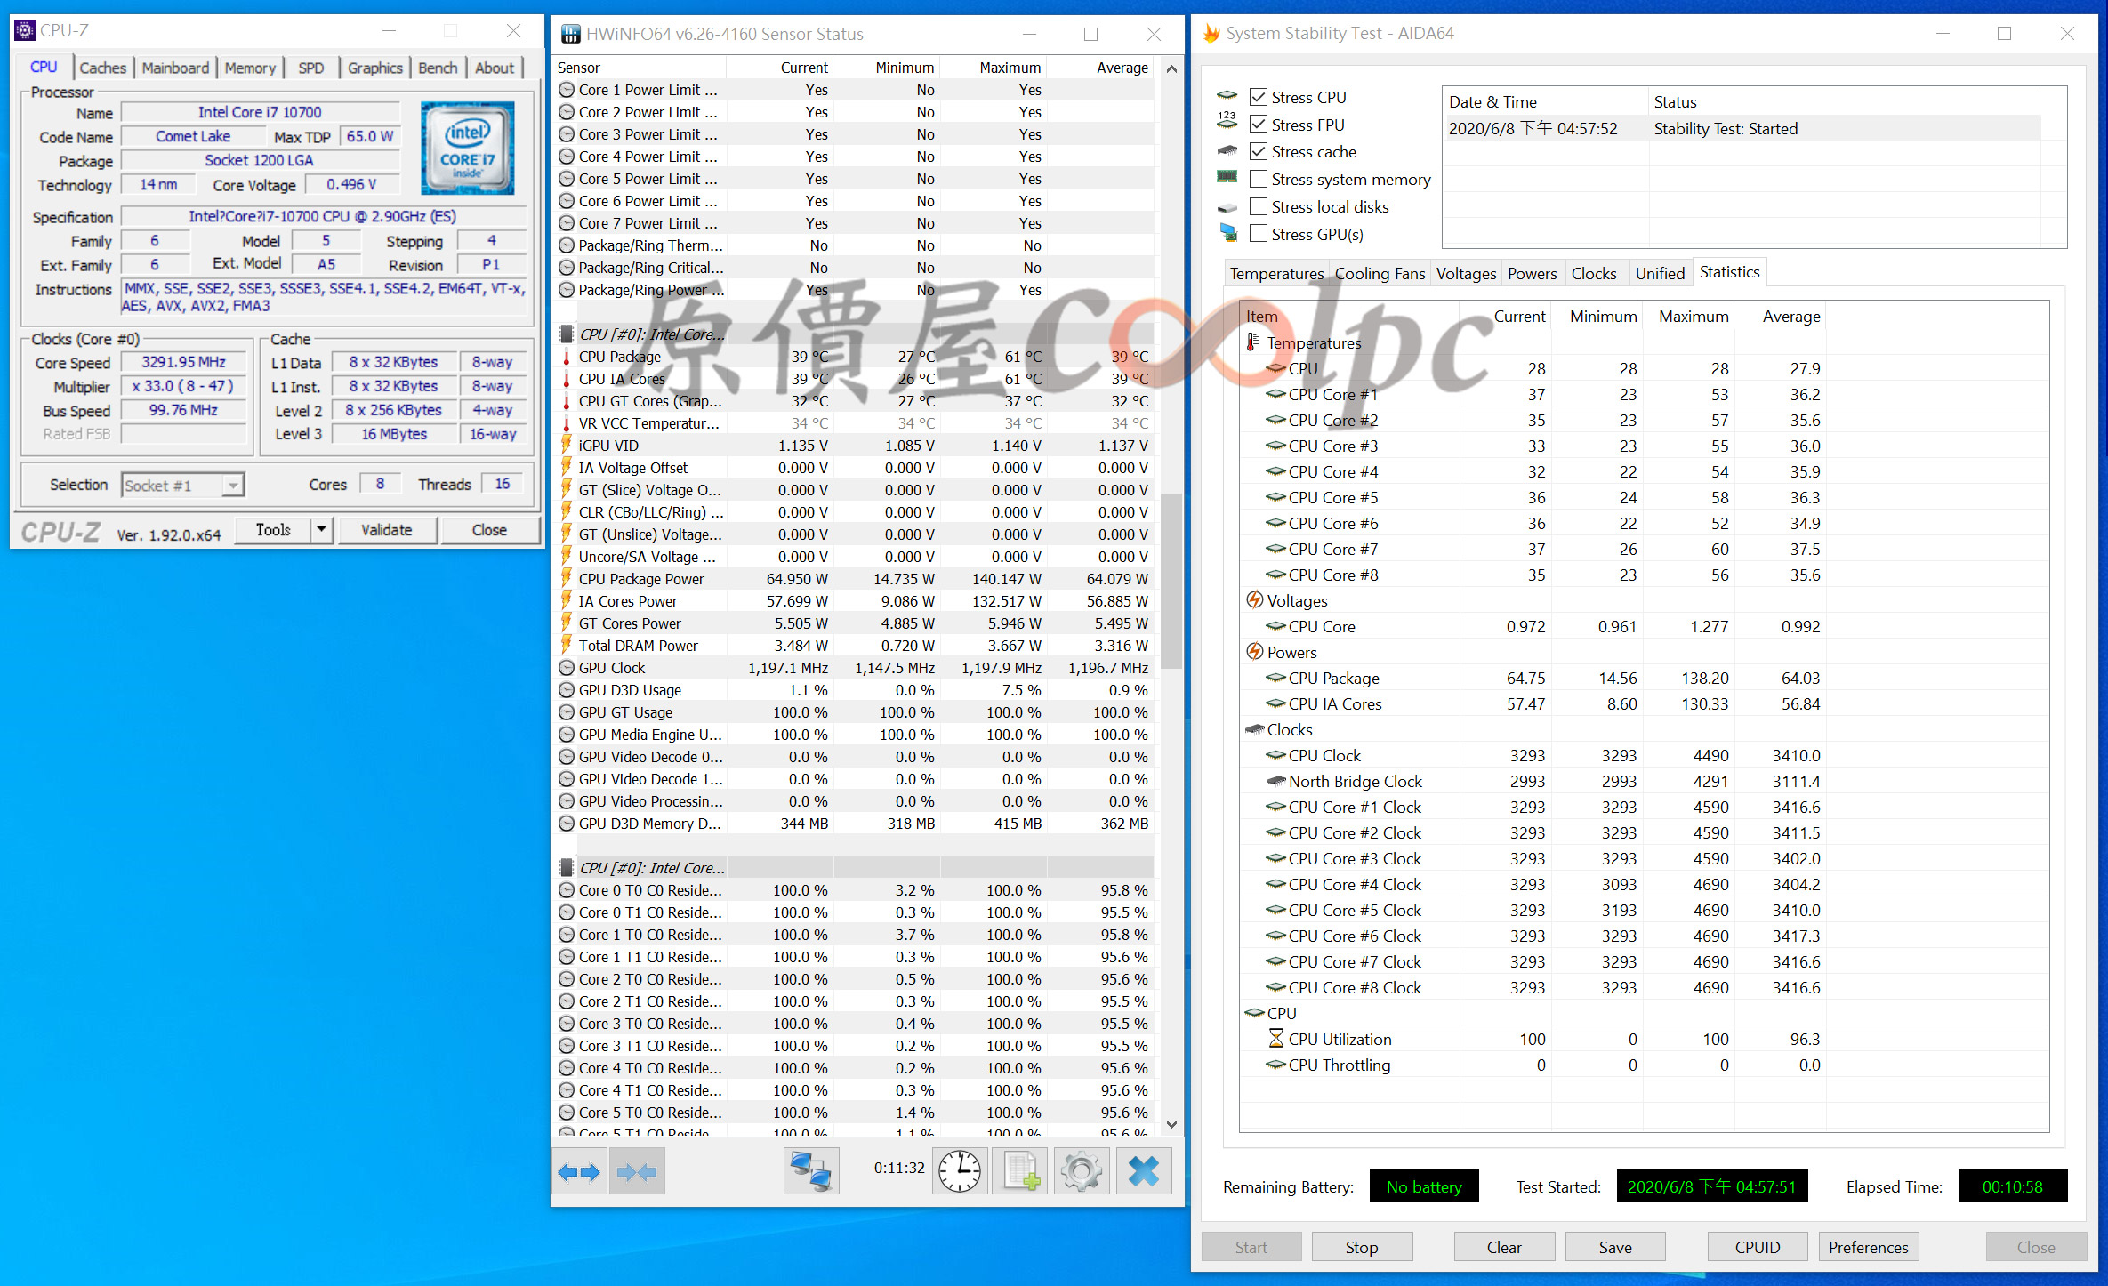
Task: Open HWiNFO network monitors icon
Action: pos(811,1171)
